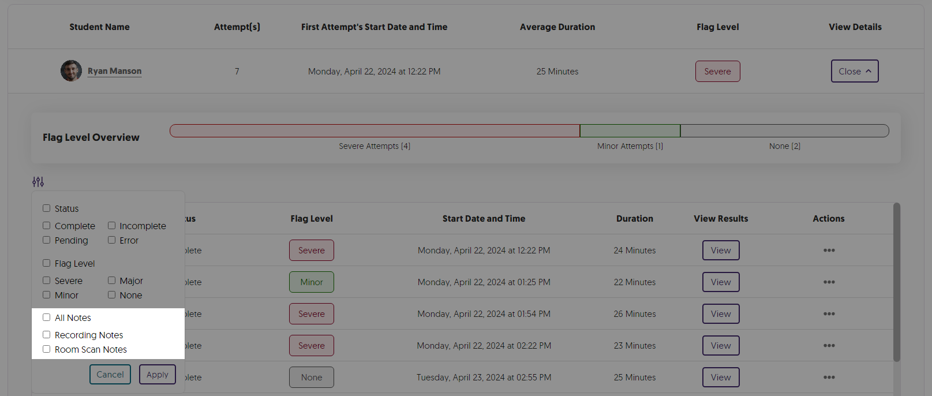Viewport: 932px width, 396px height.
Task: Open actions ellipsis for 01:54 PM attempt
Action: pyautogui.click(x=829, y=314)
